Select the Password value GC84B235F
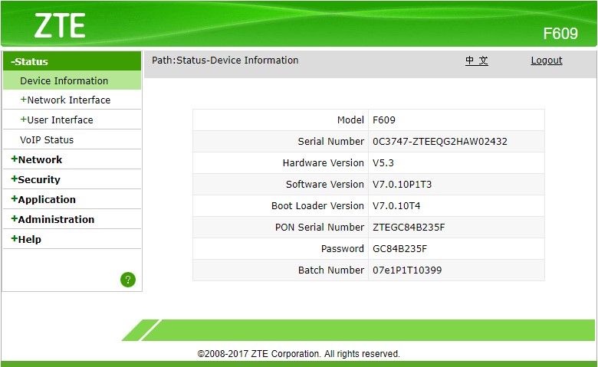Viewport: 598px width, 367px height. (x=399, y=248)
